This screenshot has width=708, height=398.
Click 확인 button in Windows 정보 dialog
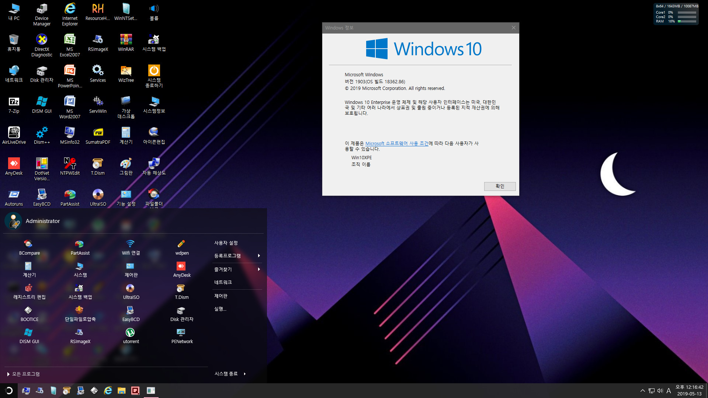(500, 186)
